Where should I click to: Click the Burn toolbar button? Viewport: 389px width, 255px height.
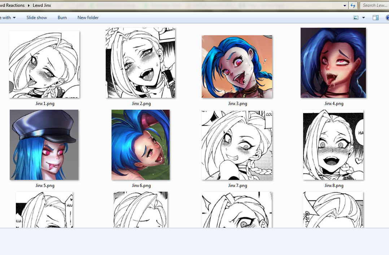point(62,18)
